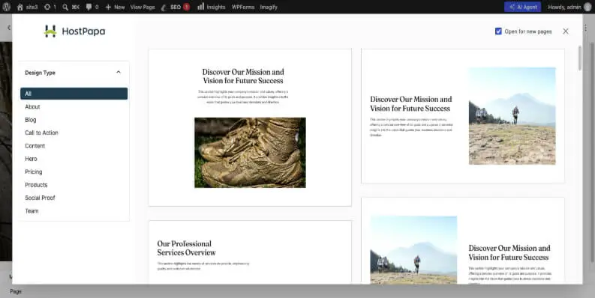
Task: Open the search command palette shortcut
Action: 71,7
